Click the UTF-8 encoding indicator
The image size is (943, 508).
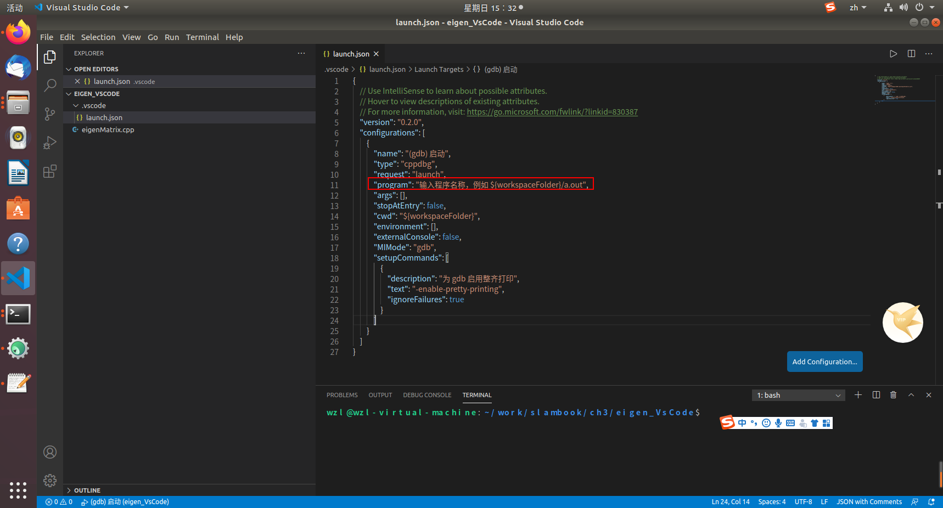(803, 502)
